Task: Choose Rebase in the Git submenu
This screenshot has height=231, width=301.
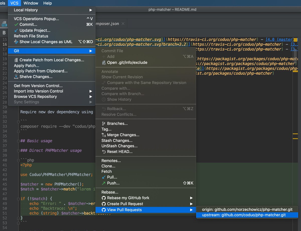Action: tap(146, 192)
